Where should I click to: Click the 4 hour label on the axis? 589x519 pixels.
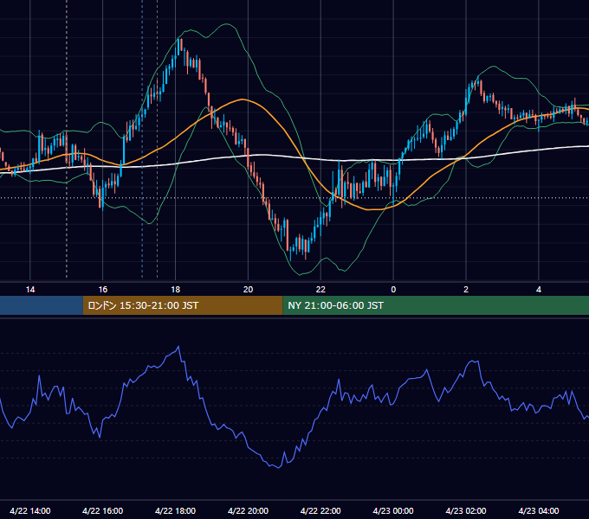click(x=539, y=290)
